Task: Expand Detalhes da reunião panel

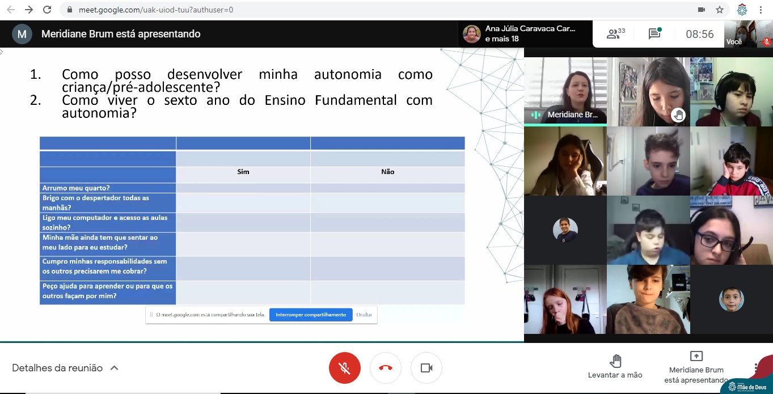Action: click(65, 368)
